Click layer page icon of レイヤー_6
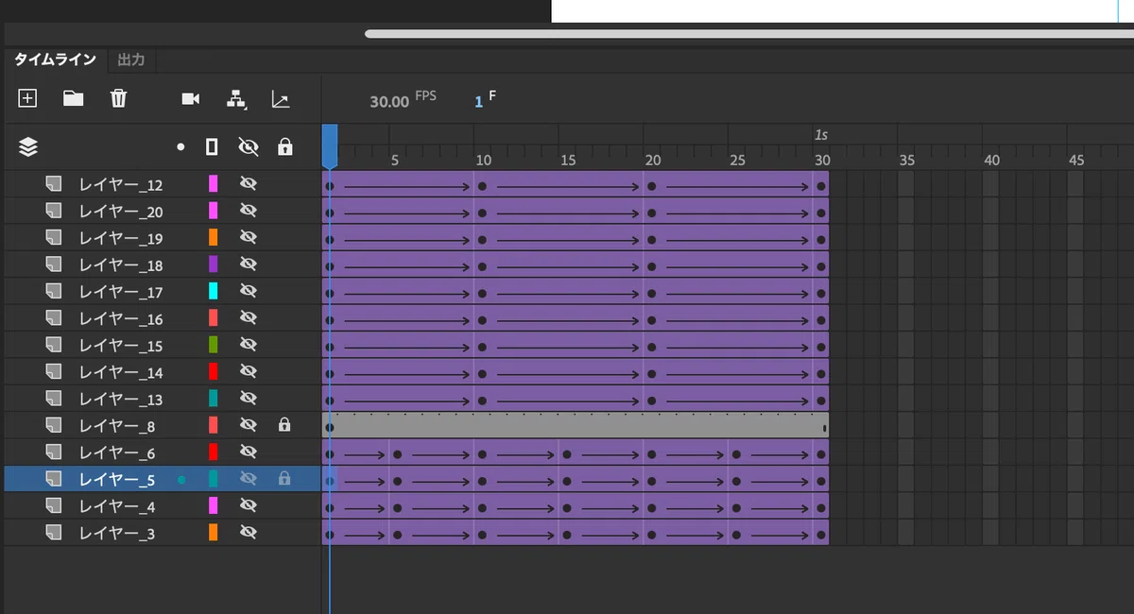The image size is (1134, 614). (54, 452)
